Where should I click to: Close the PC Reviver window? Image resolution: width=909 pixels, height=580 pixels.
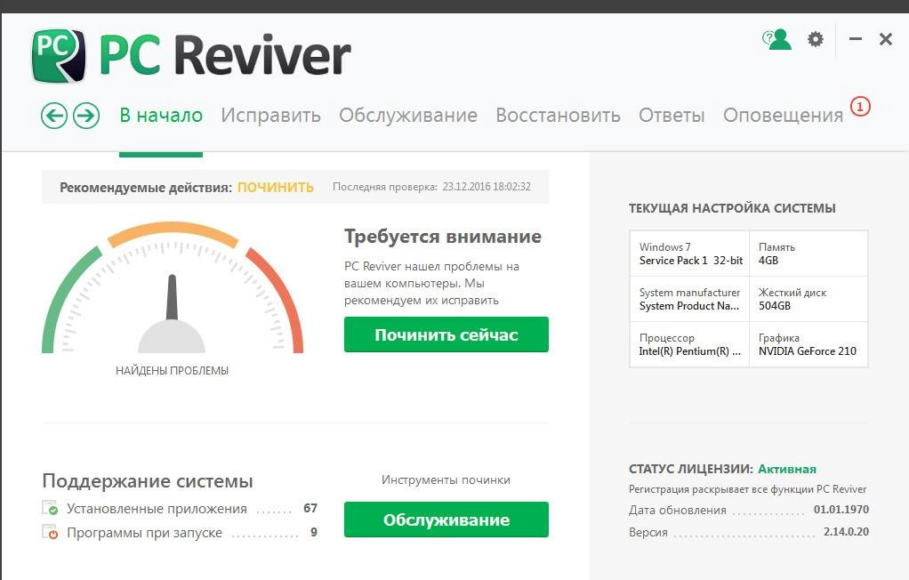click(x=885, y=39)
